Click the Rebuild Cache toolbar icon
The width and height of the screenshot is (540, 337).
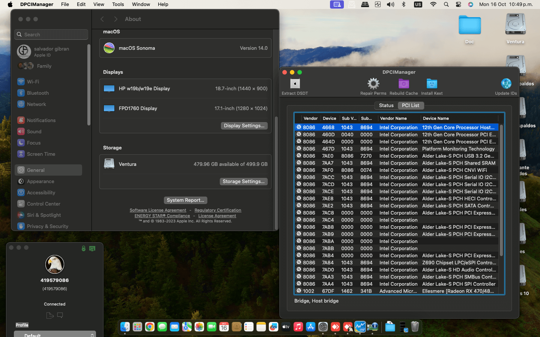[403, 84]
